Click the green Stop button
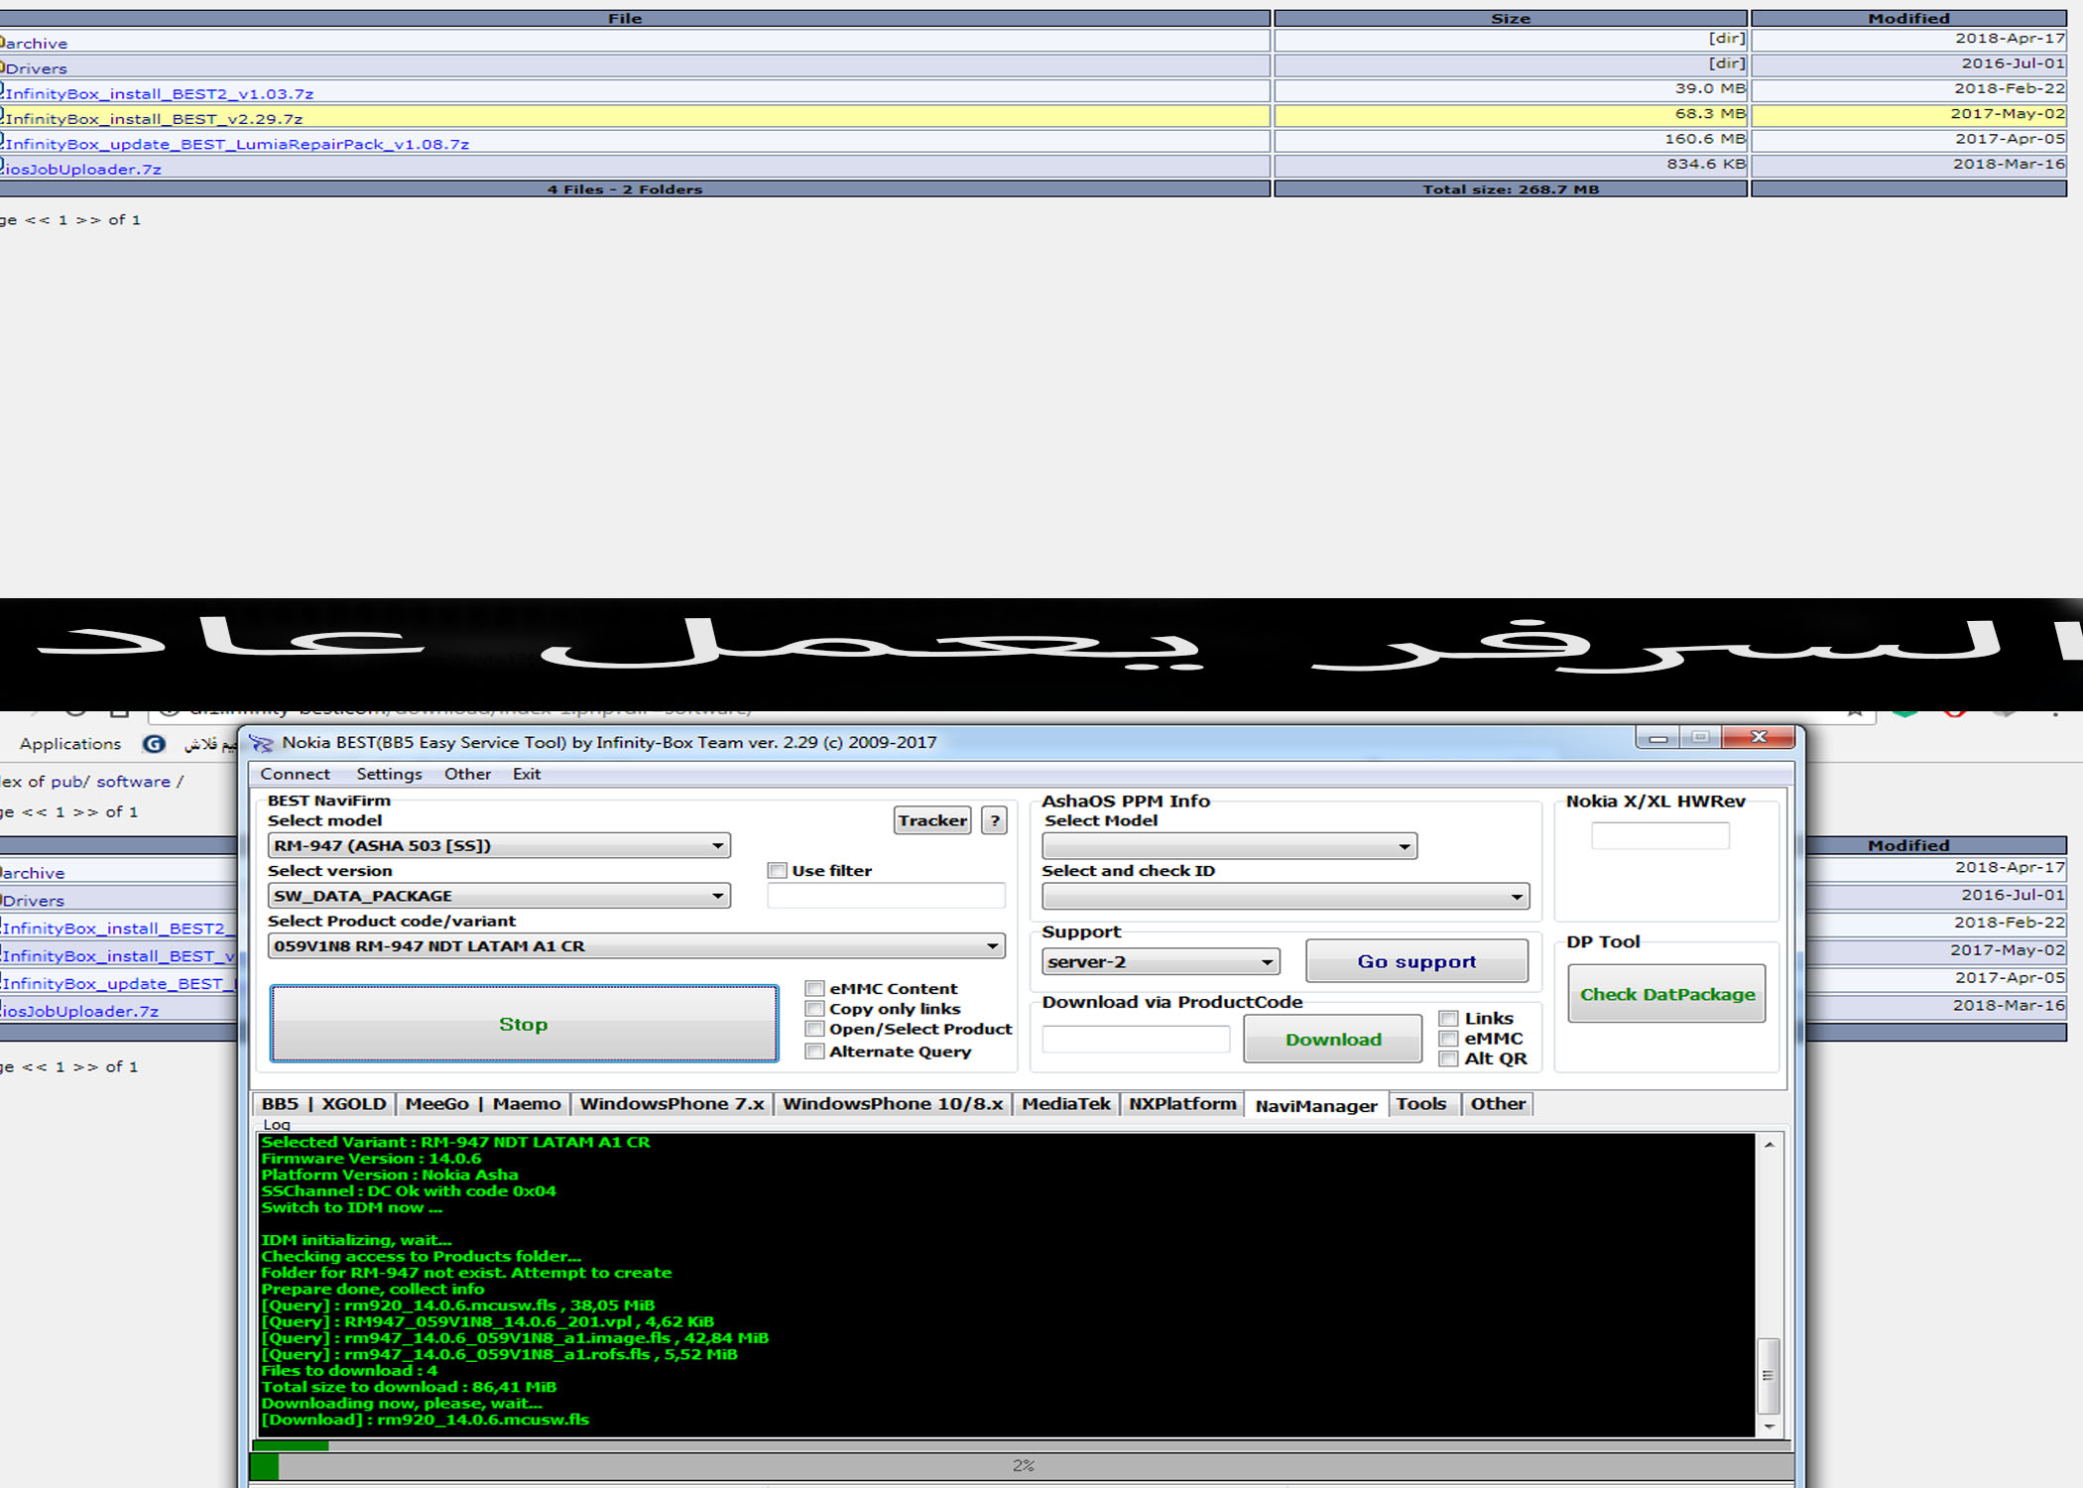The height and width of the screenshot is (1488, 2083). (524, 1024)
